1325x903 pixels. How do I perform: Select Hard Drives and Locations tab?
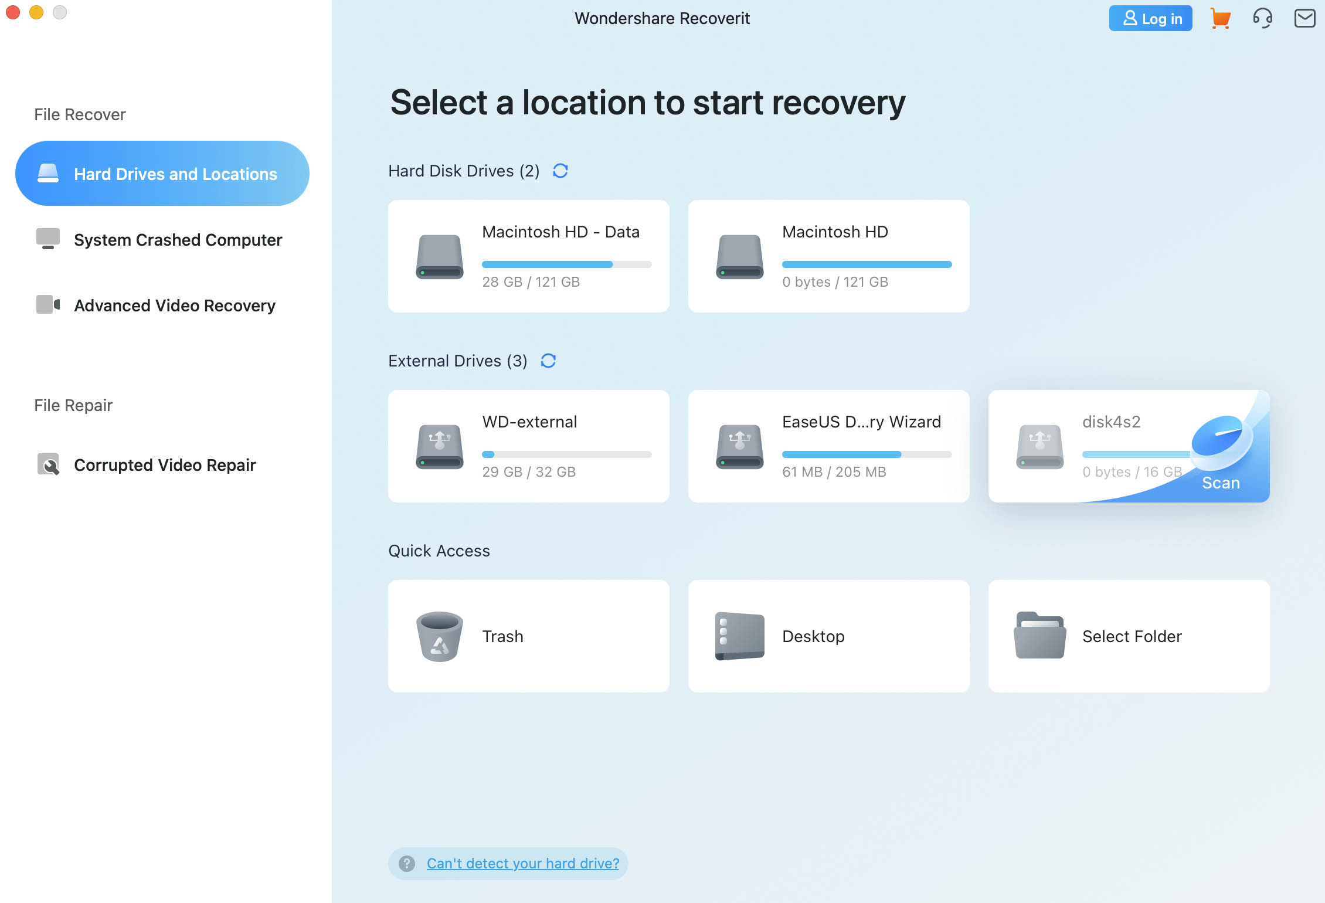point(162,174)
